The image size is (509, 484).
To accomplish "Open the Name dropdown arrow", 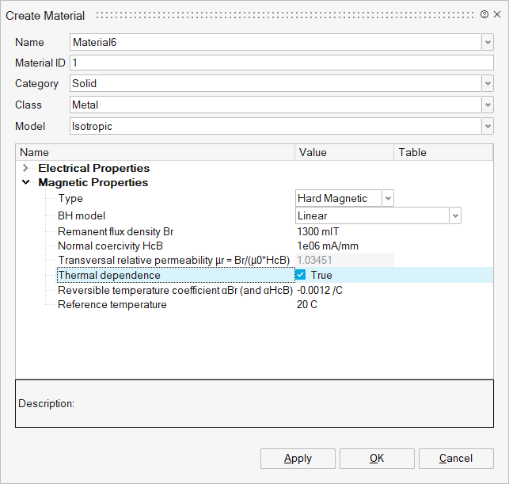I will coord(487,43).
